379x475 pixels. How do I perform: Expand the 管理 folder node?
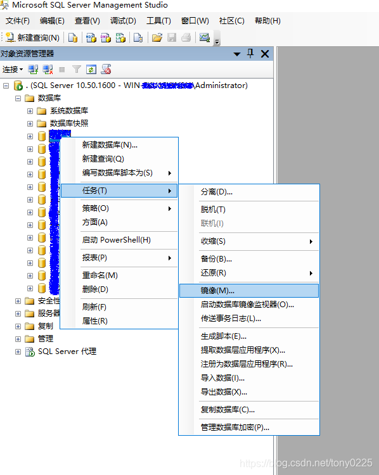point(18,339)
